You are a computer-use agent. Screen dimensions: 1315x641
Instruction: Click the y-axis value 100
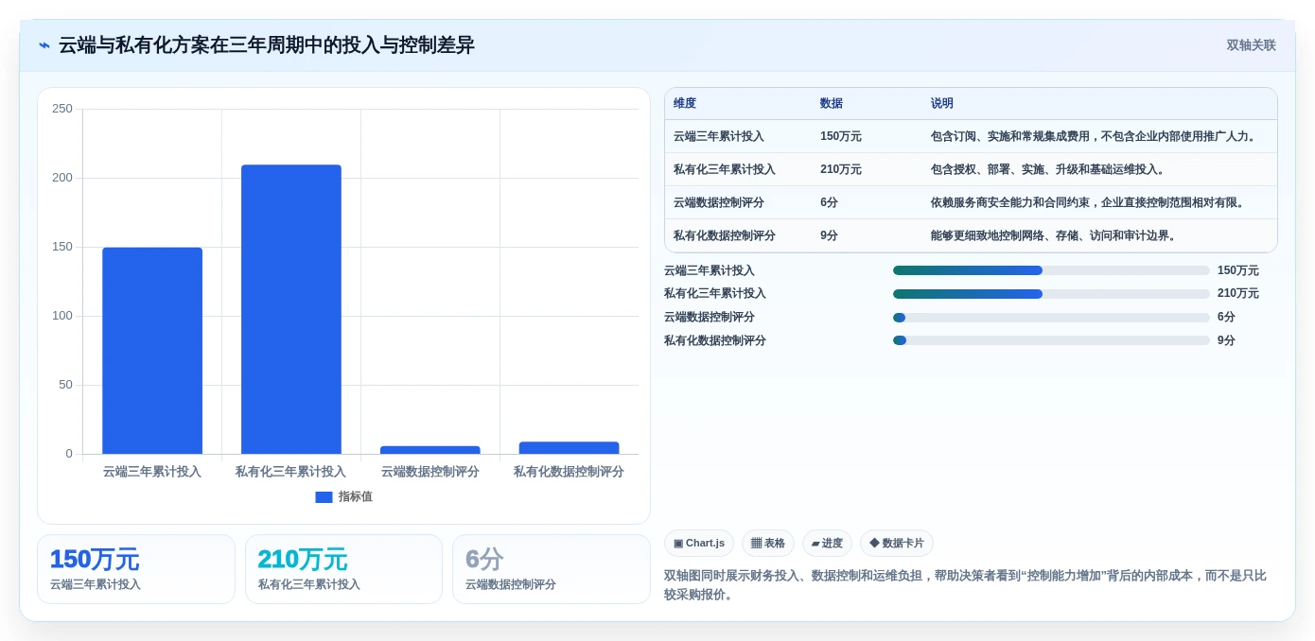tap(62, 316)
